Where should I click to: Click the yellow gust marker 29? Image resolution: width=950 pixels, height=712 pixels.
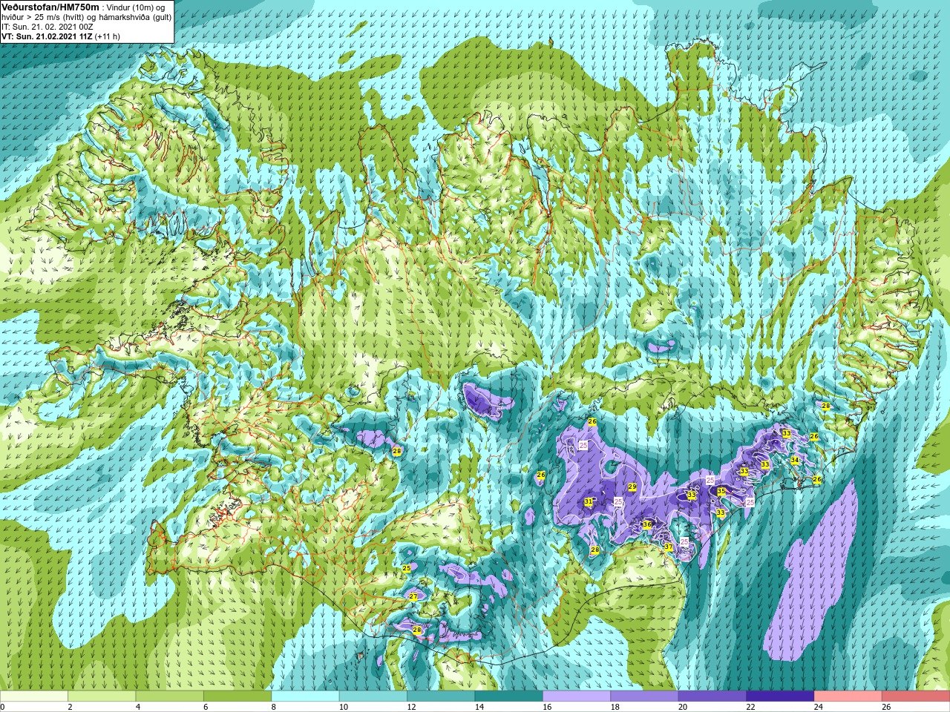(632, 487)
